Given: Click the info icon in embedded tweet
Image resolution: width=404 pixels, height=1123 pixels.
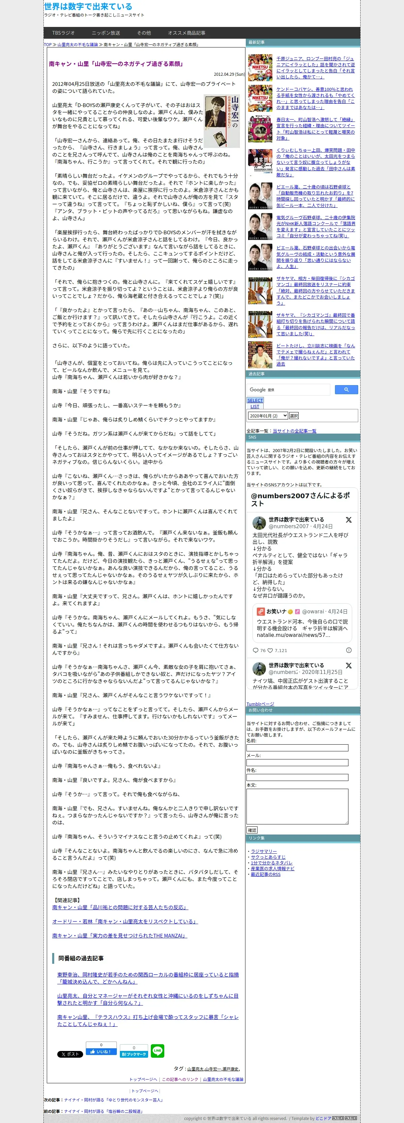Looking at the screenshot, I should (349, 650).
